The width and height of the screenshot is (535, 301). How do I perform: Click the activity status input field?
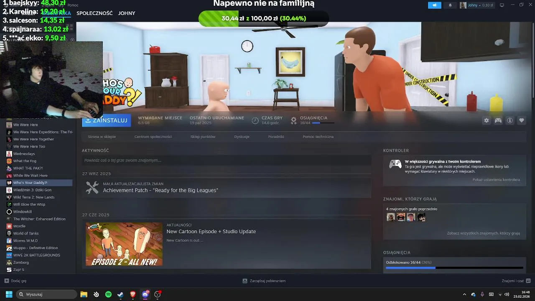pyautogui.click(x=227, y=160)
